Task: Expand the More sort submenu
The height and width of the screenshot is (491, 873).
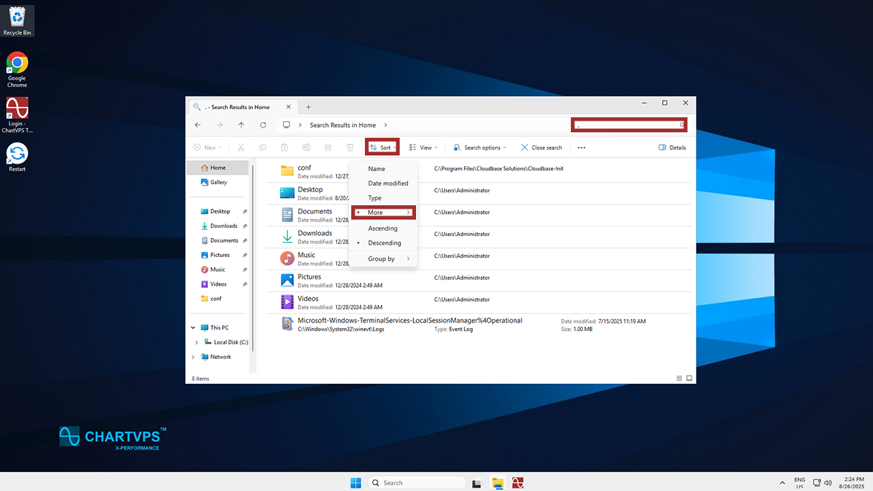Action: pyautogui.click(x=383, y=212)
